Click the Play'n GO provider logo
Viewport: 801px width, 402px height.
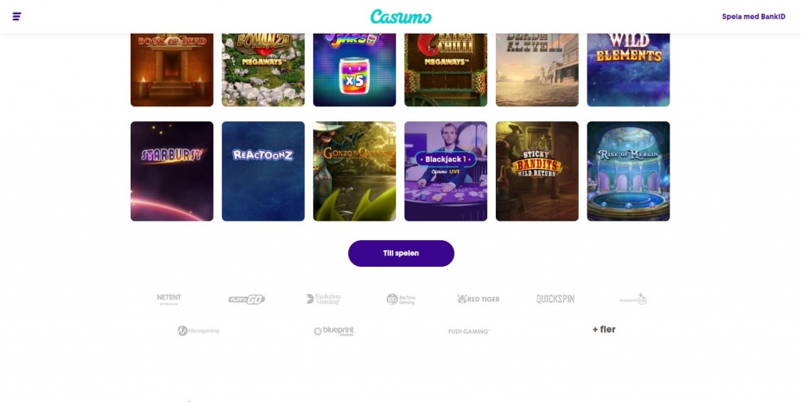click(246, 300)
